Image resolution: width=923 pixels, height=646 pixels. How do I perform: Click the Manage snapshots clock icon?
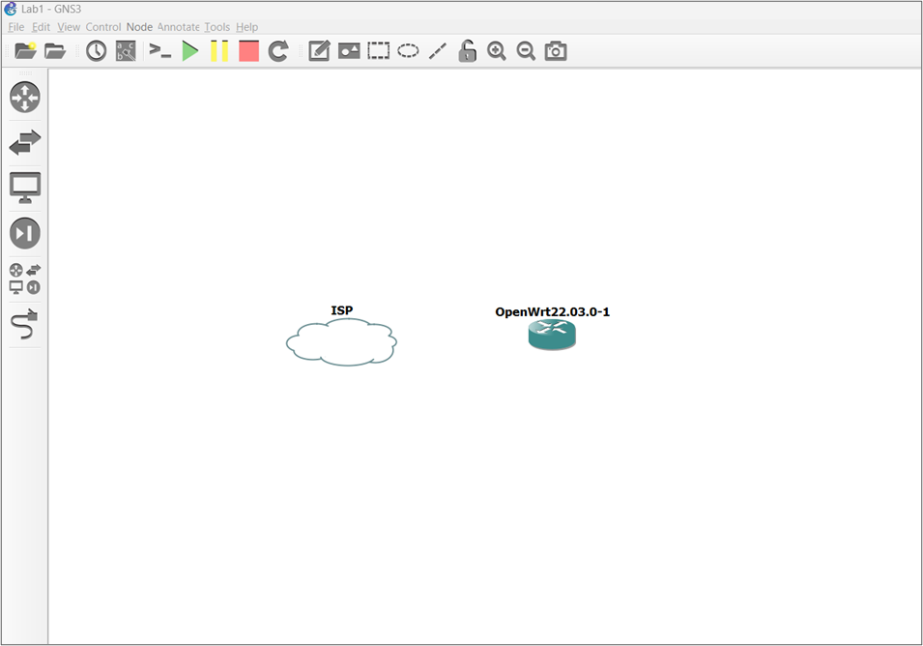[x=96, y=51]
